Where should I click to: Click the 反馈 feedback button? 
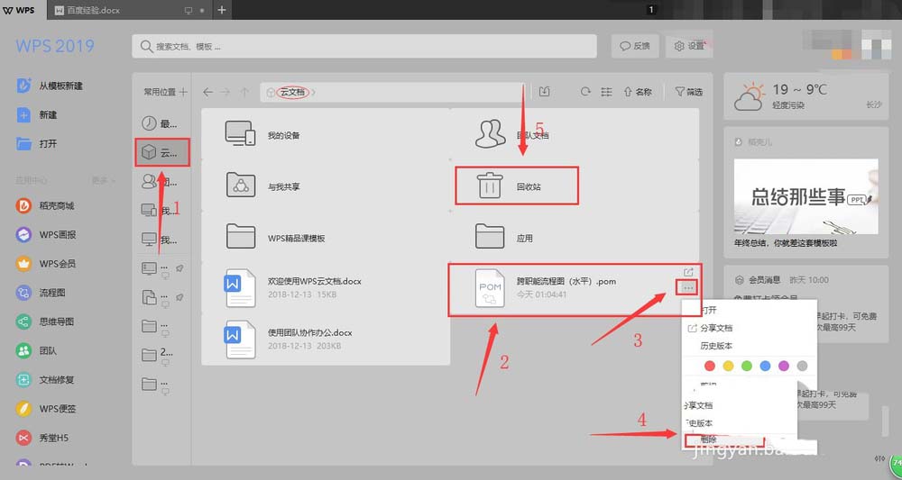coord(634,46)
